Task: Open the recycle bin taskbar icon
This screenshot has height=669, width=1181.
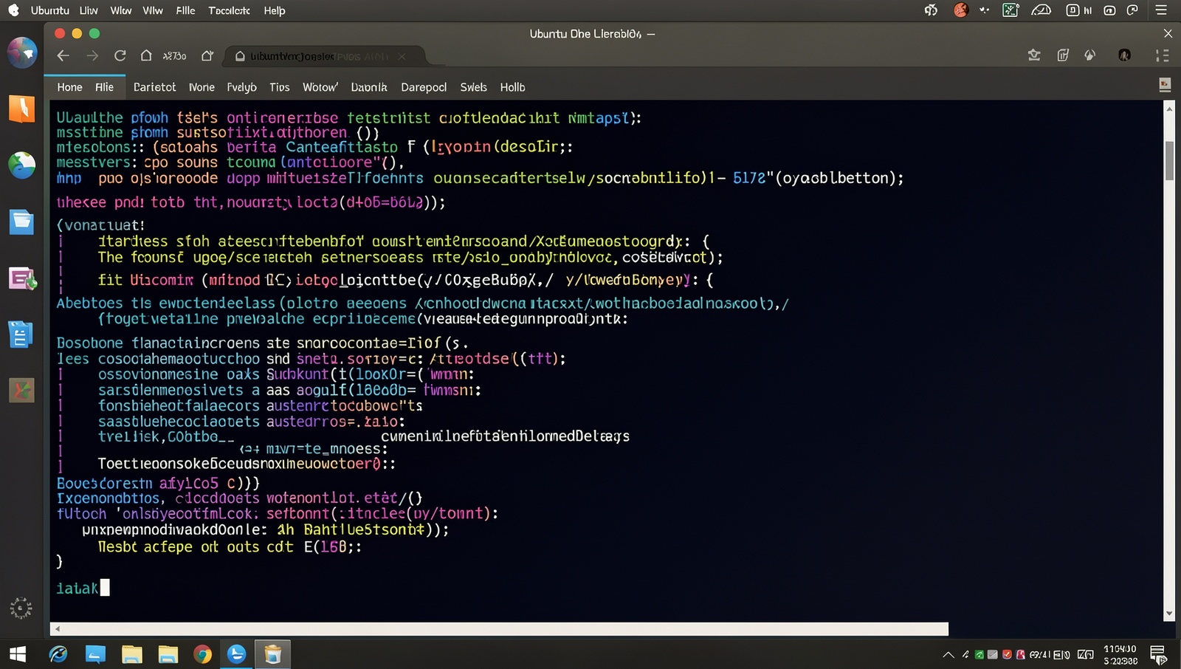Action: coord(273,654)
